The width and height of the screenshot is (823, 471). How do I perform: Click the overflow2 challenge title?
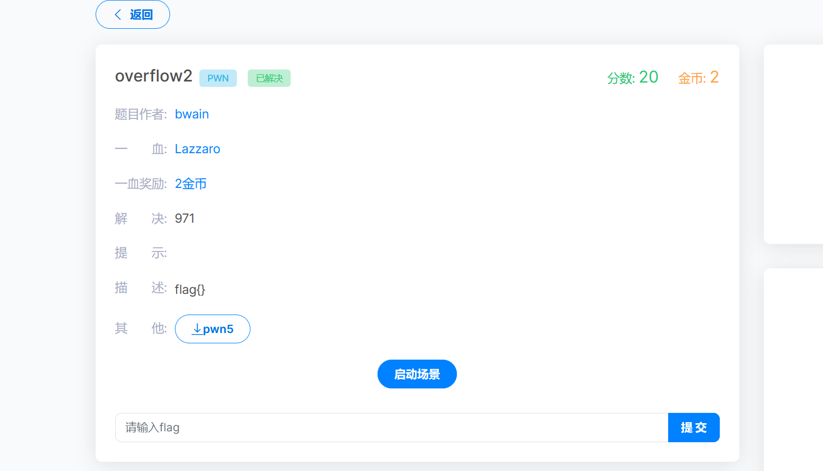pos(154,76)
